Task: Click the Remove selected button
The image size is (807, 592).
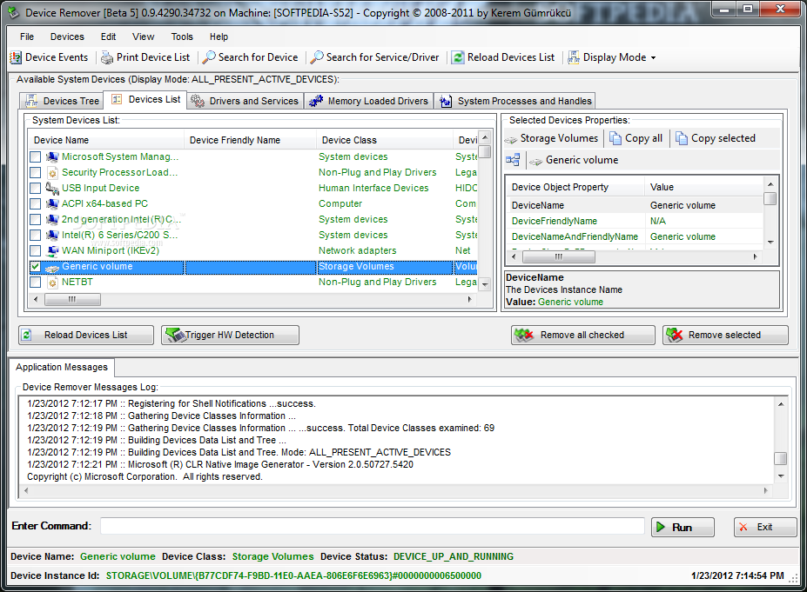Action: (x=725, y=335)
